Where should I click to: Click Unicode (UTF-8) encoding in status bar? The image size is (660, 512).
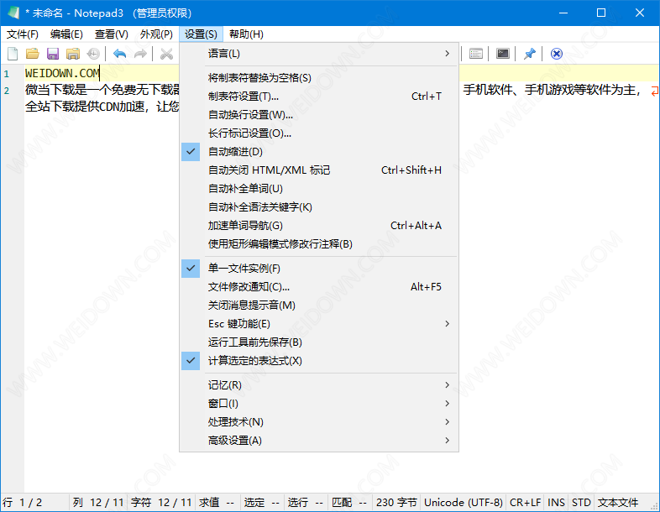[463, 503]
